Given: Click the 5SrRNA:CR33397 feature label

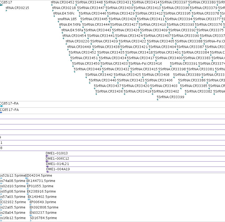Looking at the screenshot, I should [x=174, y=2].
